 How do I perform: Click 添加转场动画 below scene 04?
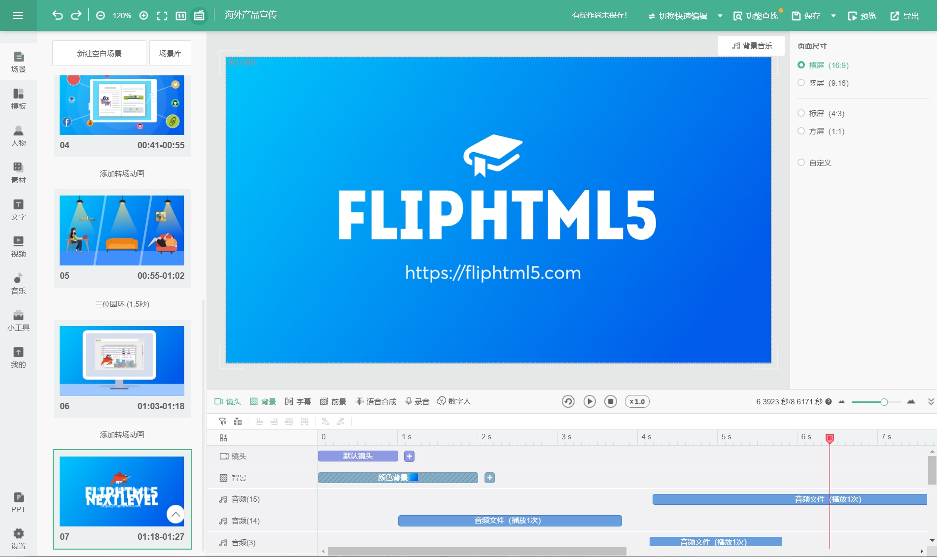[x=122, y=173]
